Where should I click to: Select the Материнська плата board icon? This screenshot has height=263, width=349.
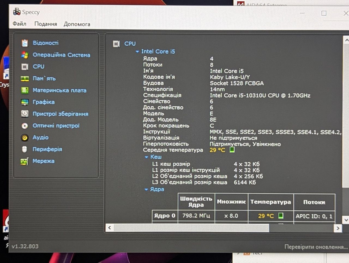[25, 90]
